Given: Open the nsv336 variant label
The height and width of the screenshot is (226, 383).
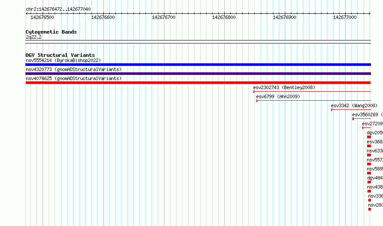Looking at the screenshot, I should (x=375, y=196).
